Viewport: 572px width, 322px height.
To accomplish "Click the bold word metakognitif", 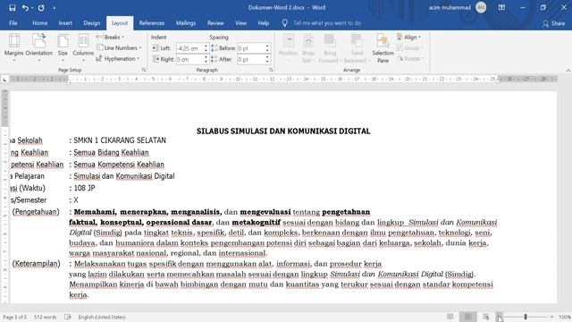I will [x=257, y=222].
